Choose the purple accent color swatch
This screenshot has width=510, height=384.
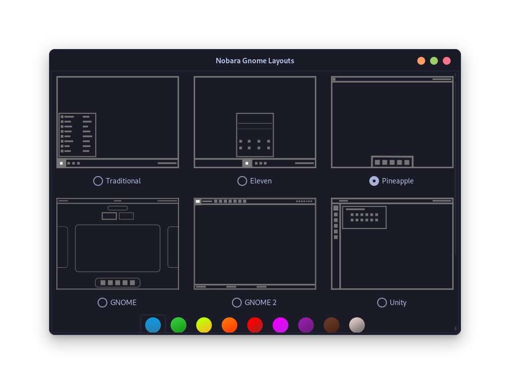[x=306, y=325]
